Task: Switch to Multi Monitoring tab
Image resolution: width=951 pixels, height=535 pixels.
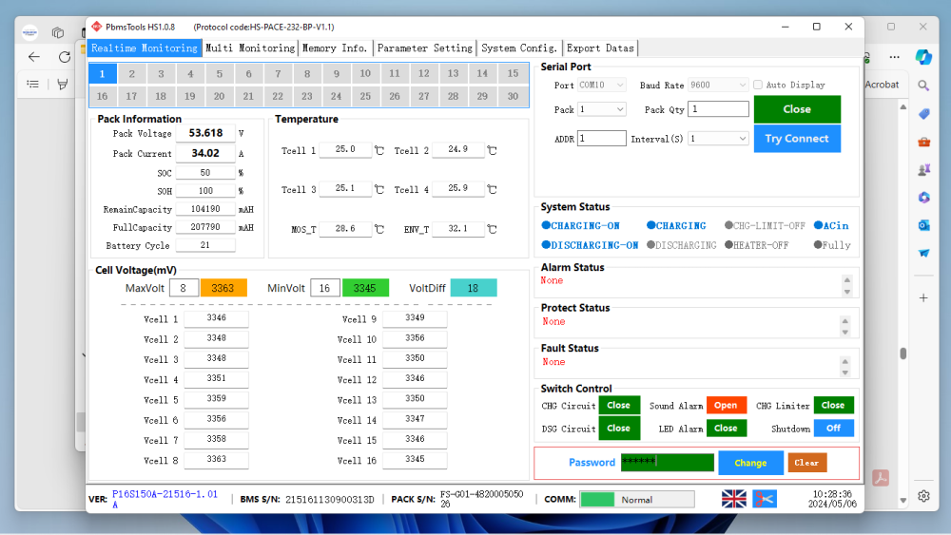Action: tap(250, 48)
